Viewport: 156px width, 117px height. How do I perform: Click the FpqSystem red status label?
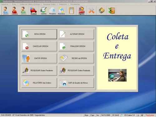(150, 115)
